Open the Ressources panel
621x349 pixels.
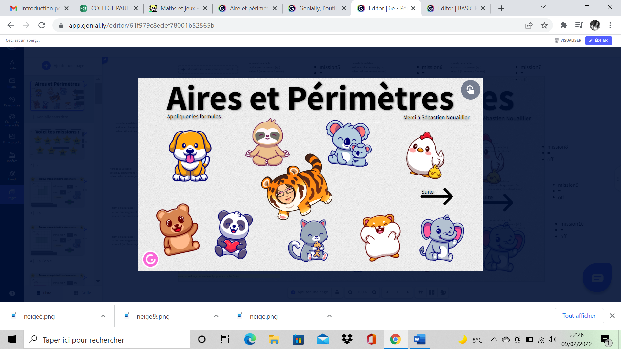coord(12,101)
